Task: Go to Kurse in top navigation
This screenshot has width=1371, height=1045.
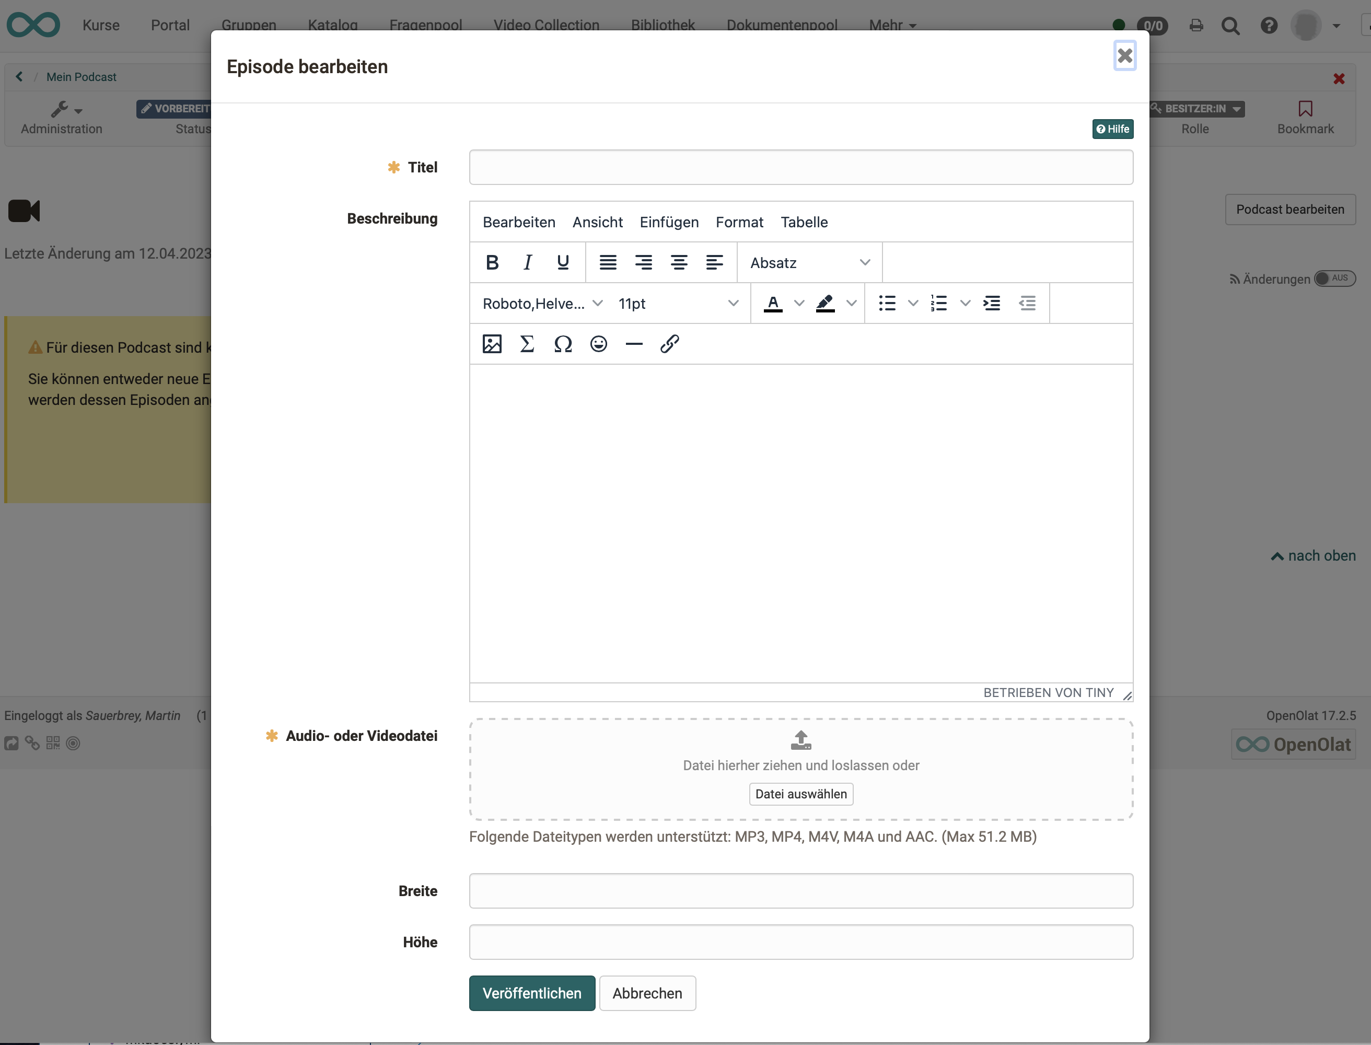Action: tap(101, 25)
